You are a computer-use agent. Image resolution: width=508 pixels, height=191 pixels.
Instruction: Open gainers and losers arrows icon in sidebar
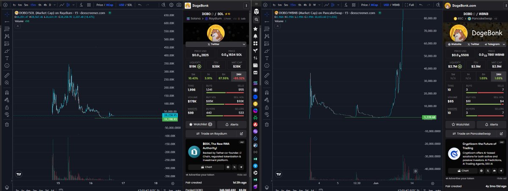(255, 58)
